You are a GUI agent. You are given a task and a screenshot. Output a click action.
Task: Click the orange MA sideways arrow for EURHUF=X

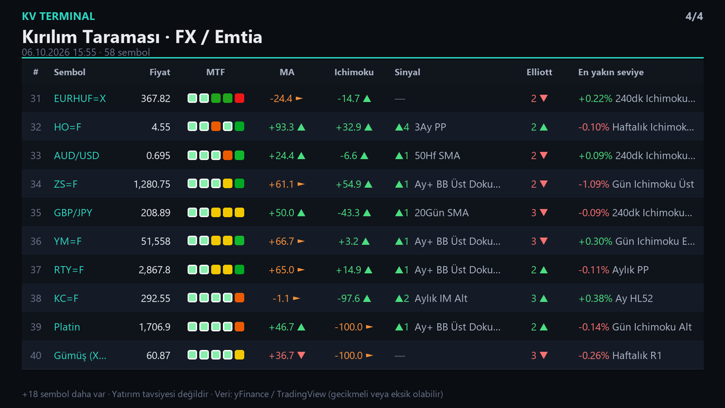[299, 98]
